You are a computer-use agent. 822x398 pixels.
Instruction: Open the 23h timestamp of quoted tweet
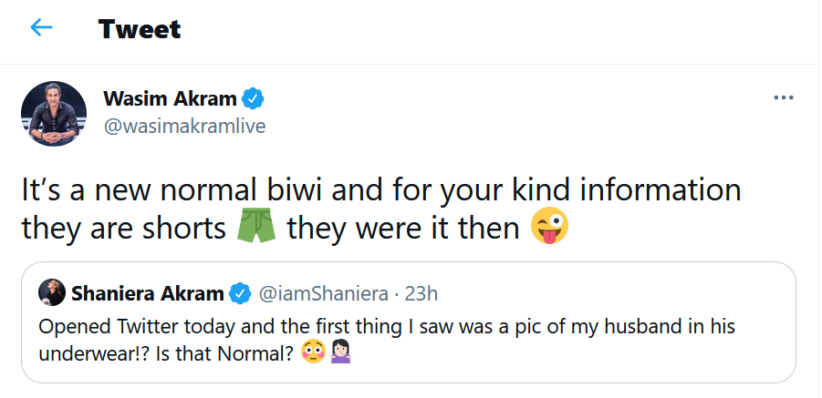click(421, 293)
